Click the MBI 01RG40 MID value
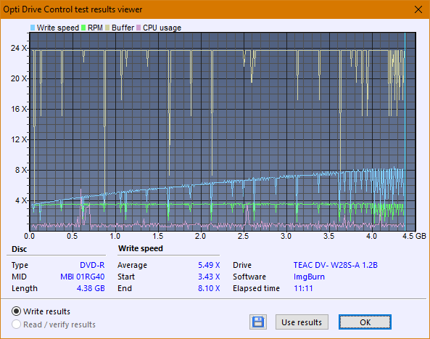 tap(82, 277)
